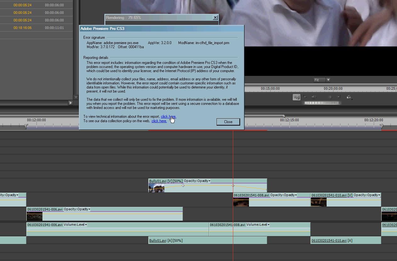Screen dimensions: 397x261
Task: Open the Fit zoom level dropdown
Action: point(328,80)
